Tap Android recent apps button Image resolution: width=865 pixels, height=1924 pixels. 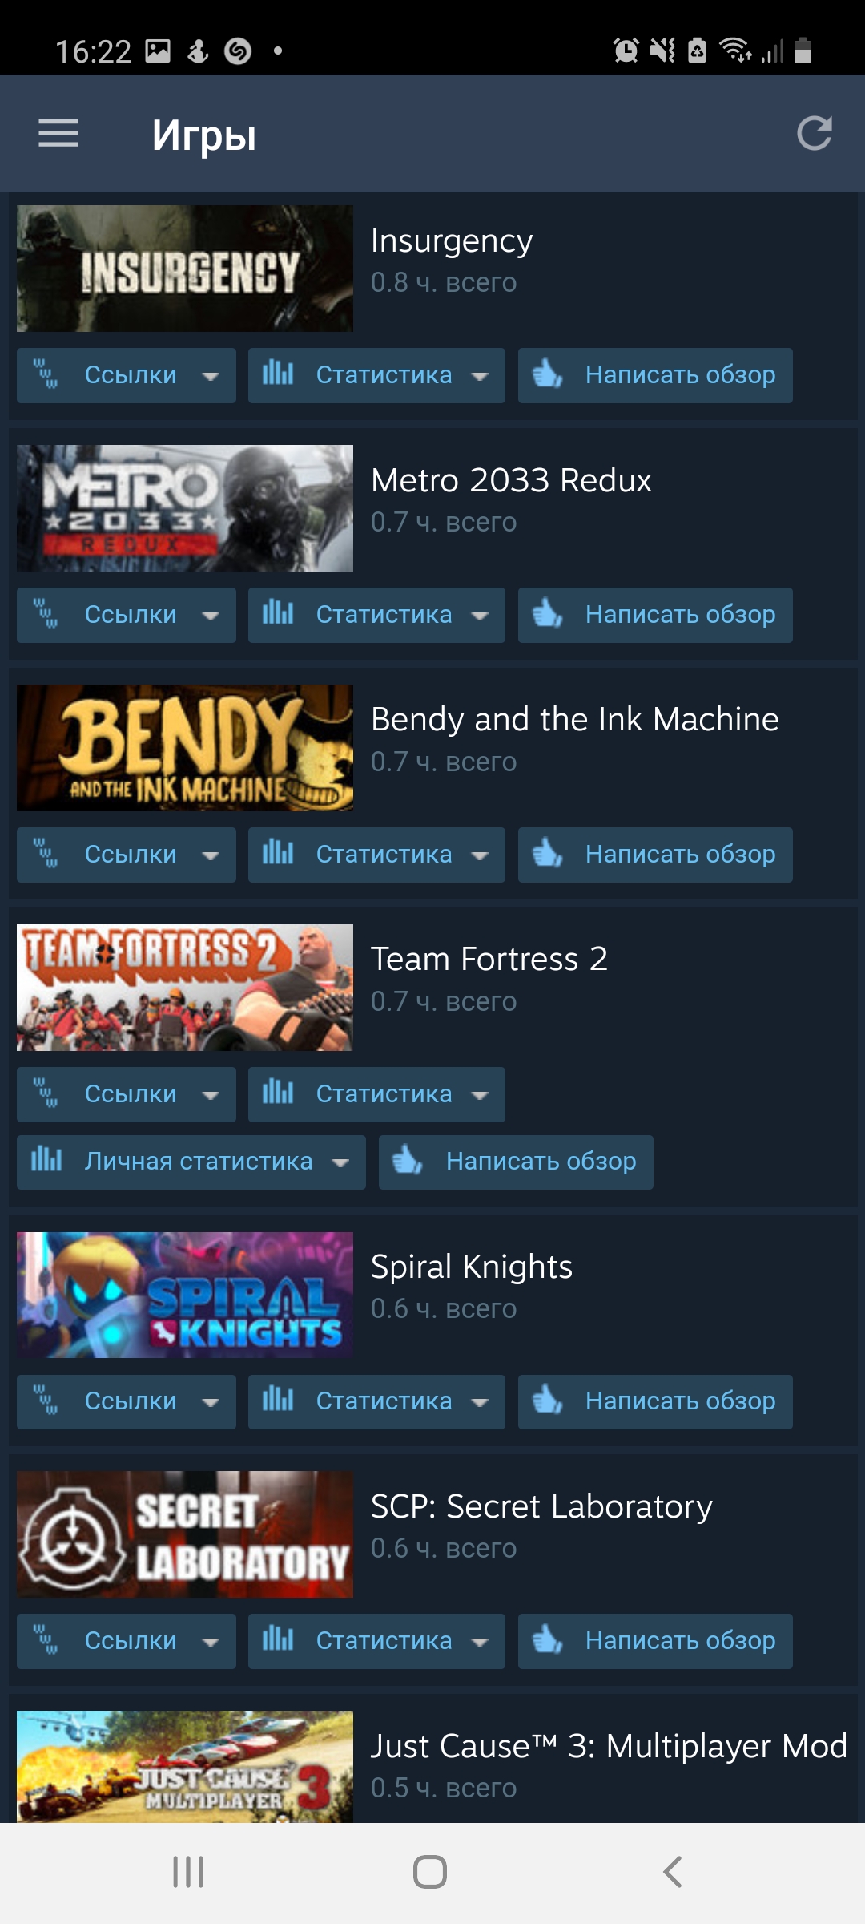[188, 1873]
